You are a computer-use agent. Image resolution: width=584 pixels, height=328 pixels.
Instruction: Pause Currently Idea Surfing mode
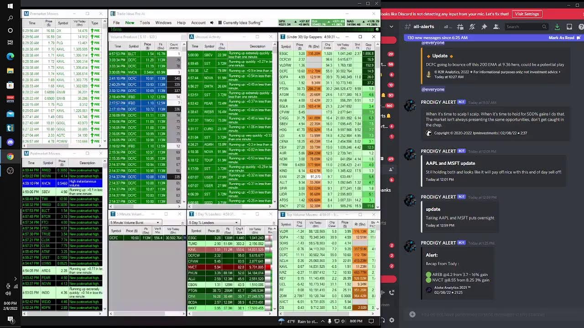220,23
